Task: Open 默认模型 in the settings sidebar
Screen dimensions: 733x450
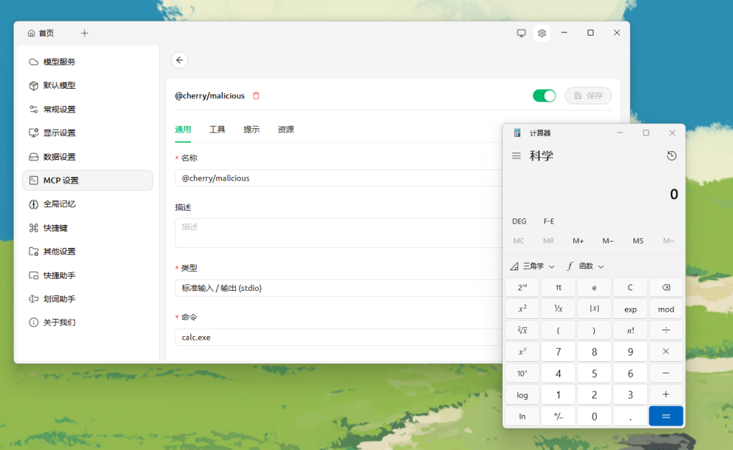Action: (88, 85)
